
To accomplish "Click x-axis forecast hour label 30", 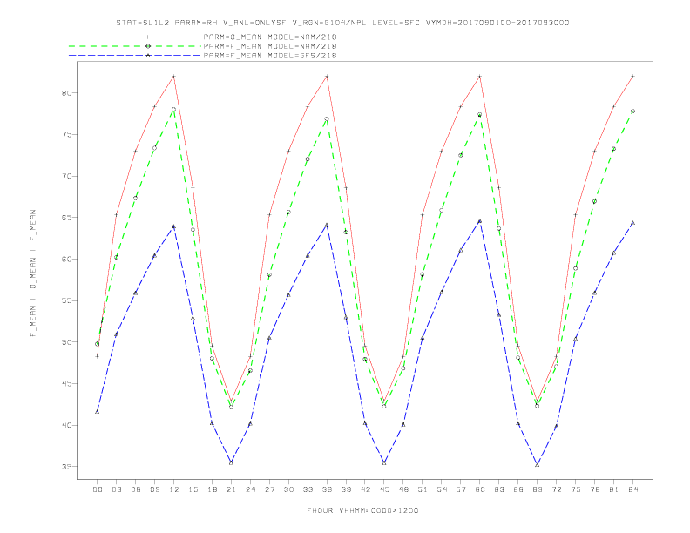I will [x=288, y=489].
